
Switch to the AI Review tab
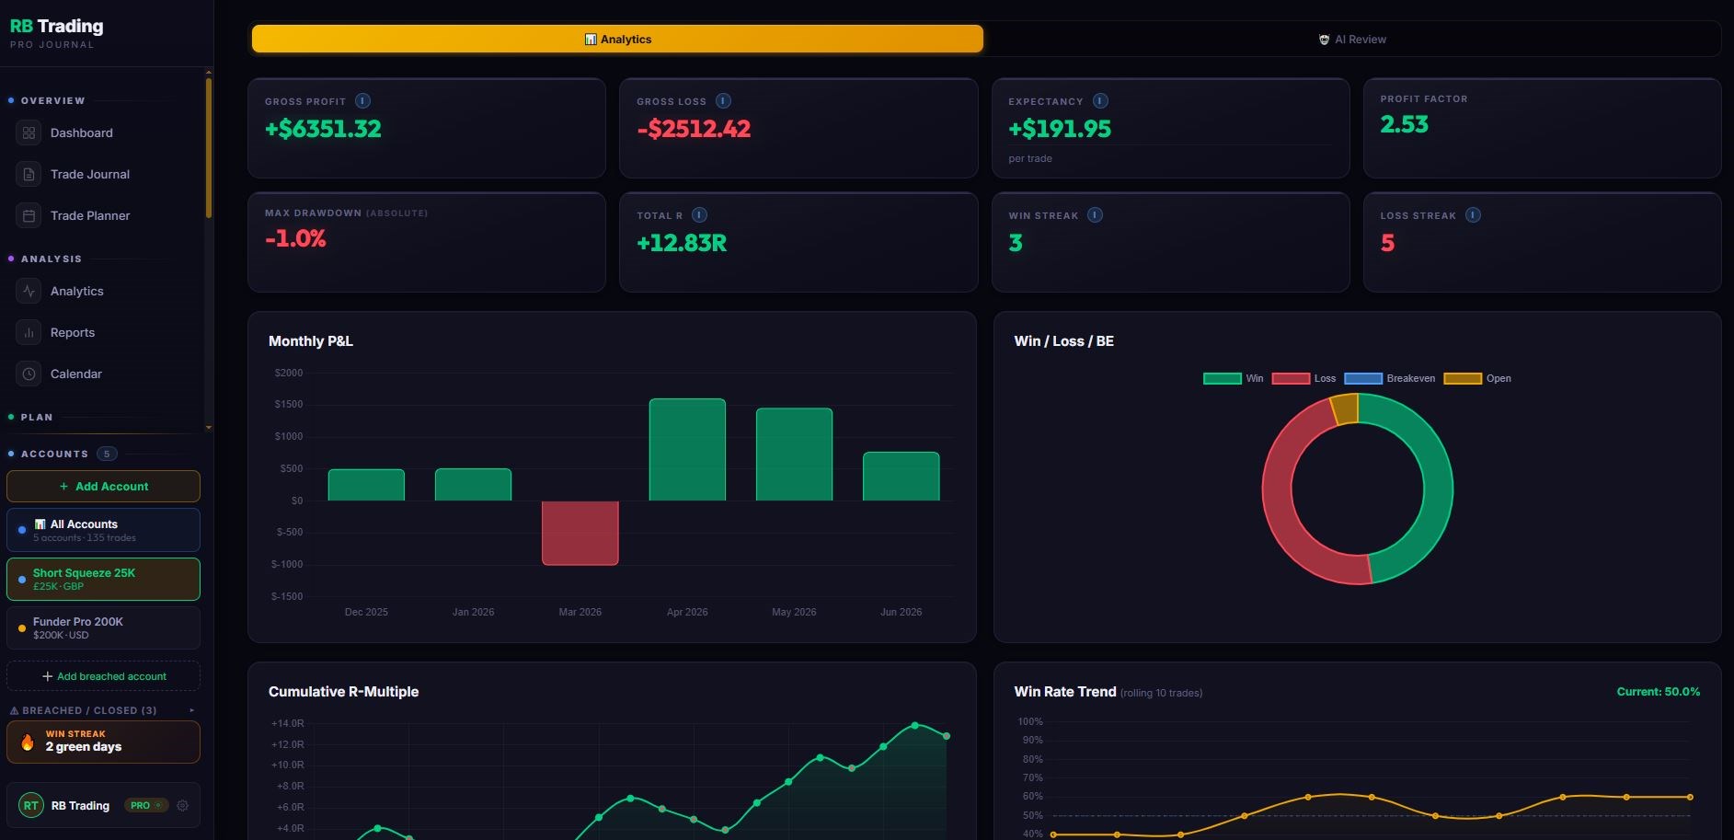click(x=1351, y=39)
